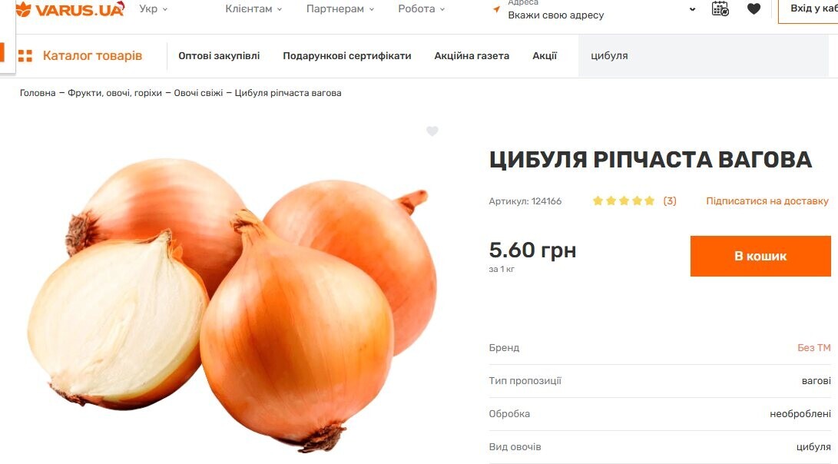Click Підписатися на доставку link

(767, 201)
